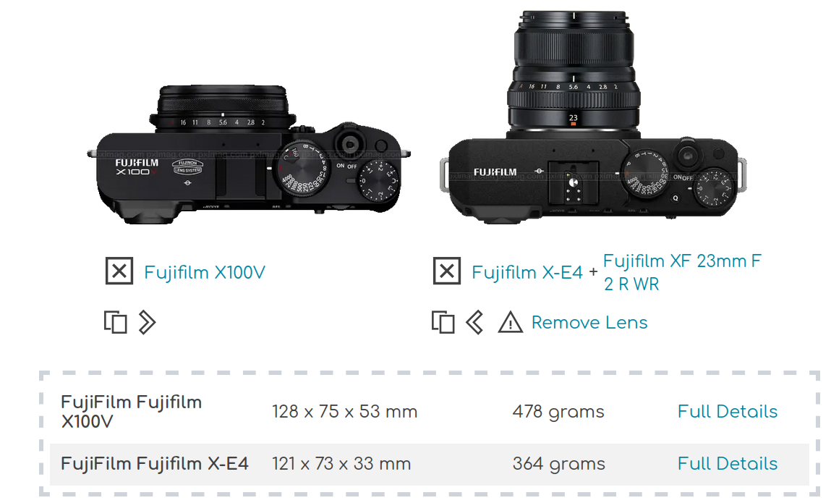This screenshot has height=503, width=831.
Task: Select the FujiFilm Fujifilm X100V table row name
Action: point(132,412)
